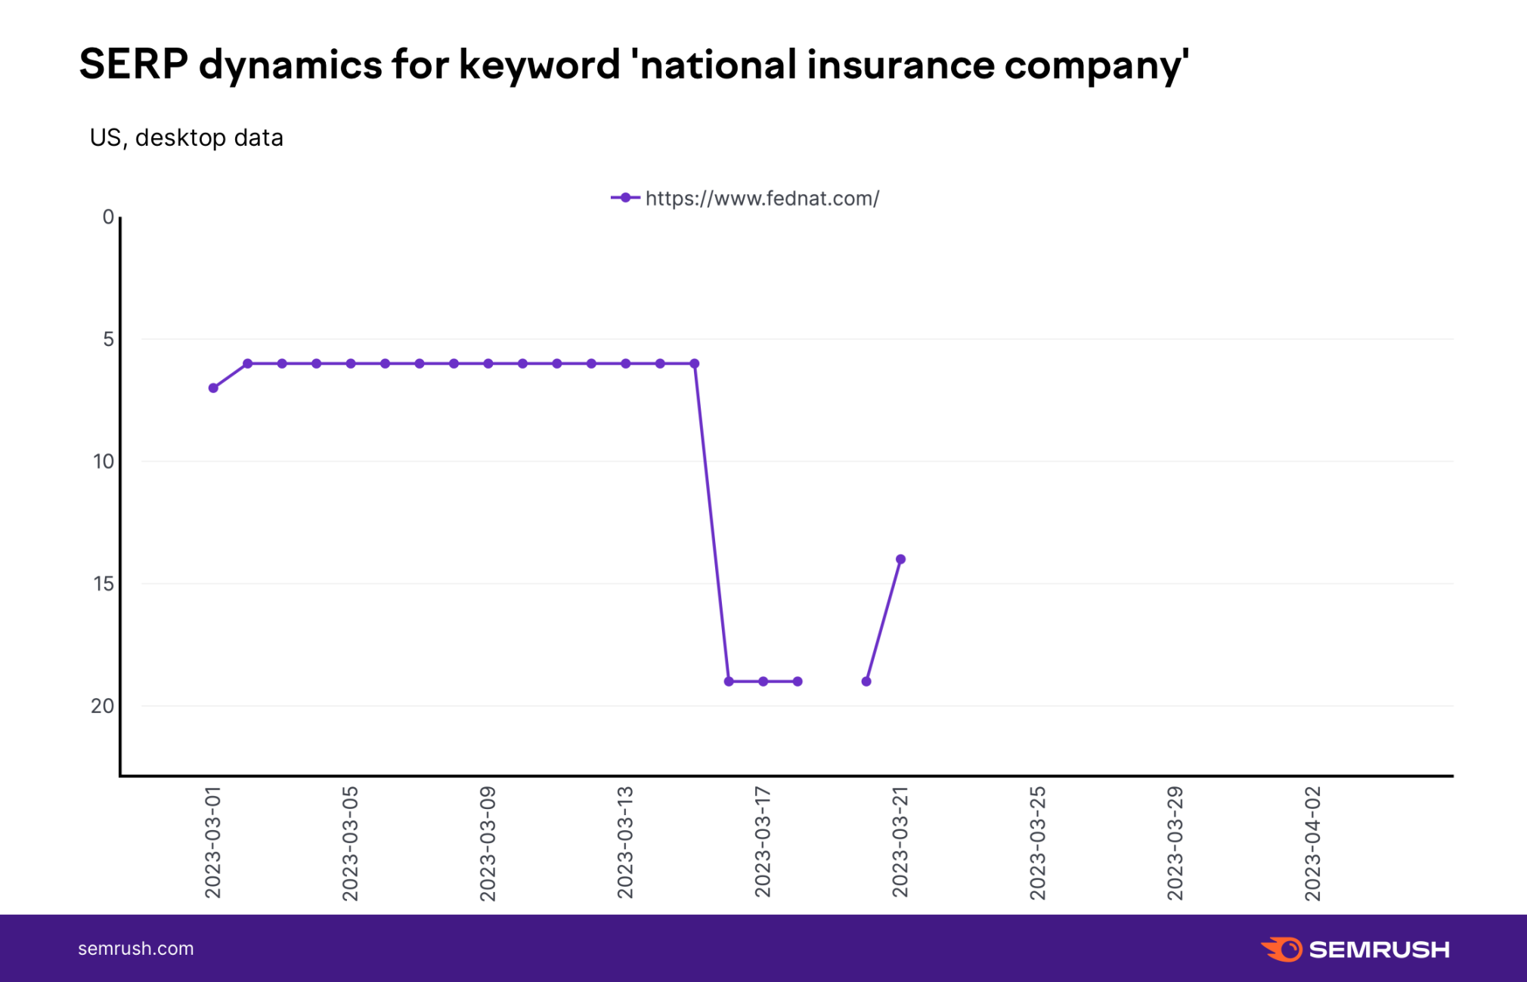The image size is (1527, 982).
Task: Click the 2023-03-13 x-axis date label
Action: [x=625, y=842]
